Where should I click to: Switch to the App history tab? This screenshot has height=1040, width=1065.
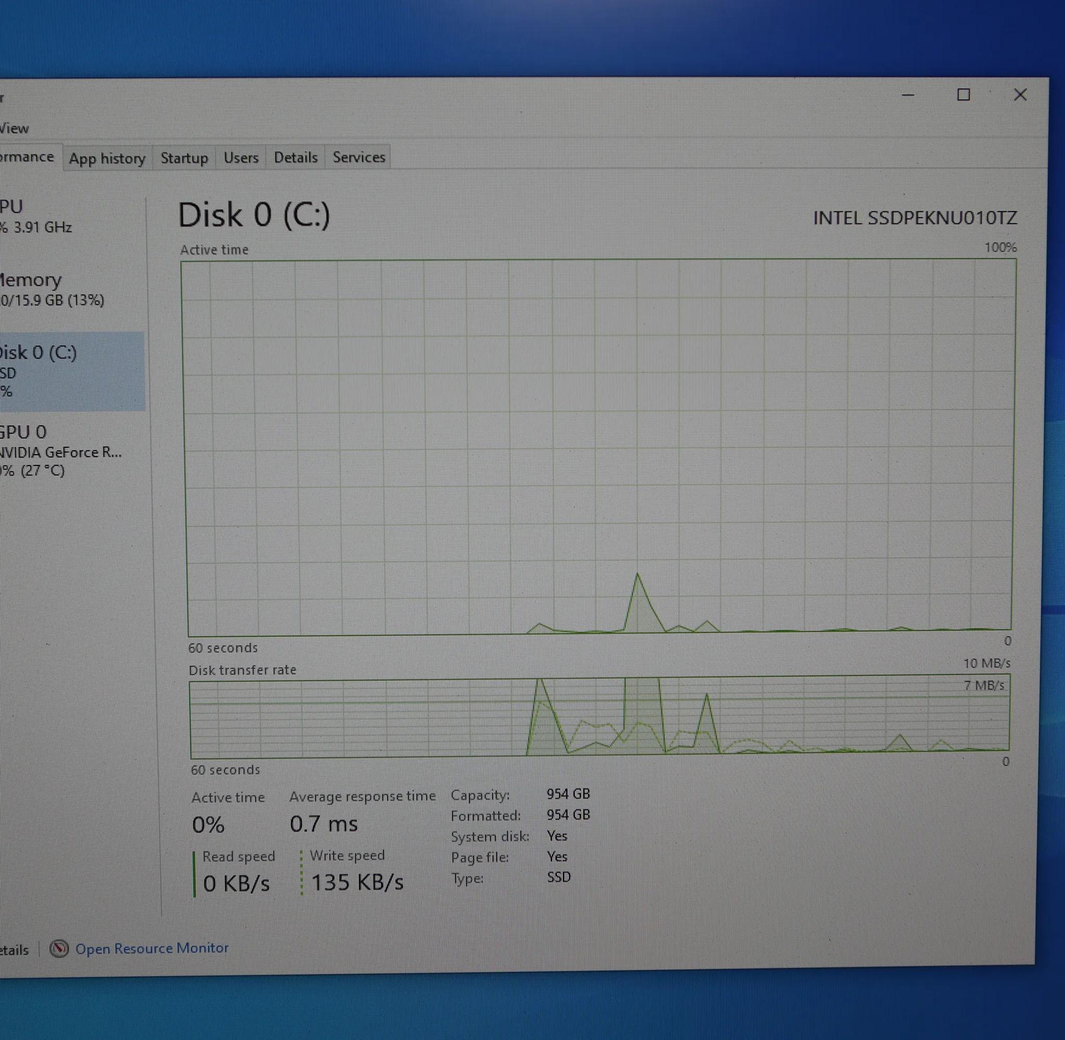point(107,159)
